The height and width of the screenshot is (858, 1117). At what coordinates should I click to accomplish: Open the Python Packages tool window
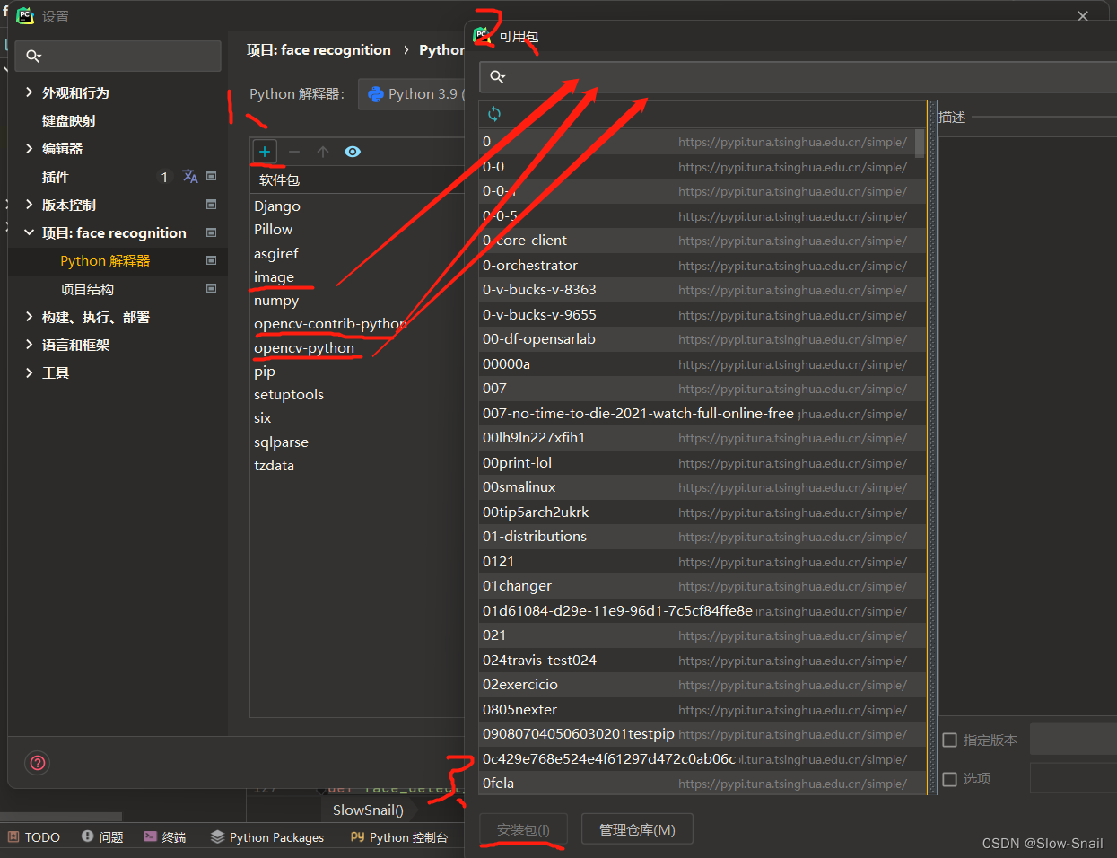[x=267, y=837]
